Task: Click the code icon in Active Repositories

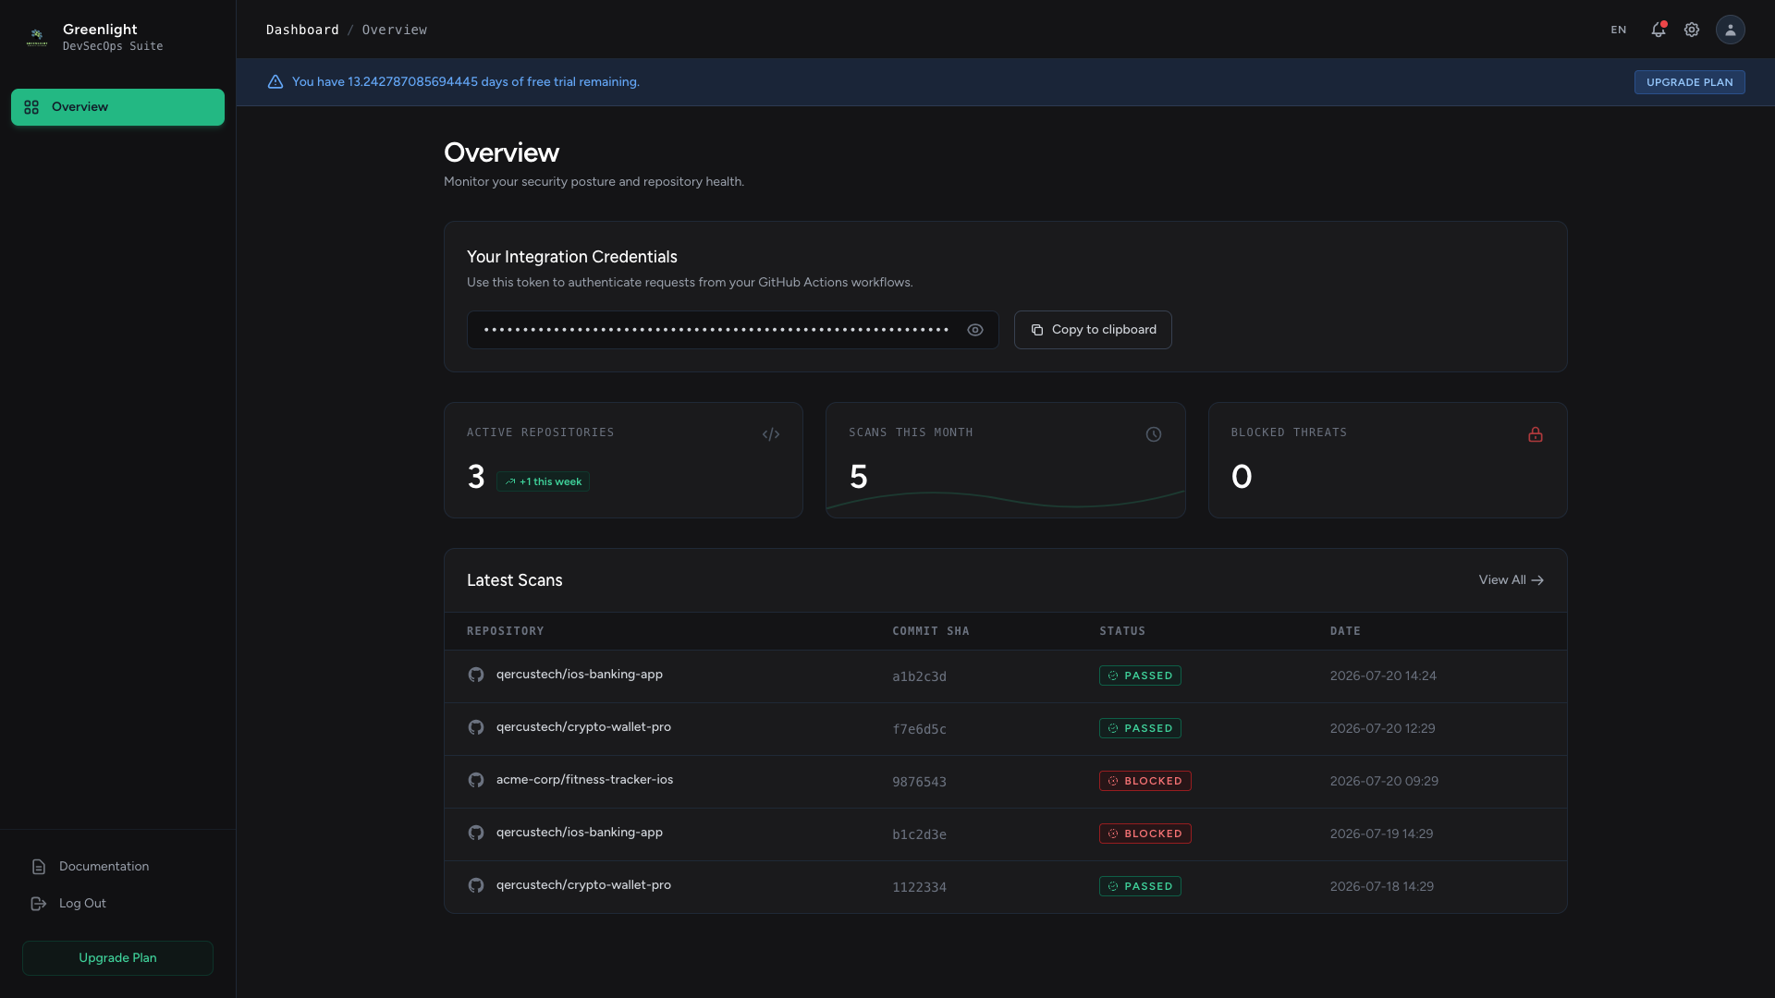Action: coord(771,434)
